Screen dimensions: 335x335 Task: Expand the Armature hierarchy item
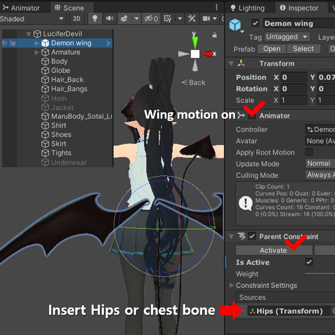[37, 52]
